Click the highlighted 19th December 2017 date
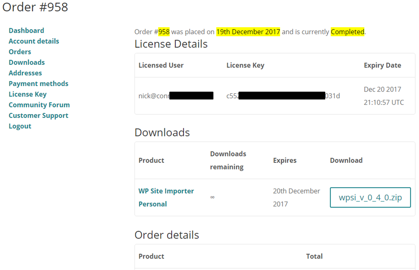 pyautogui.click(x=248, y=32)
